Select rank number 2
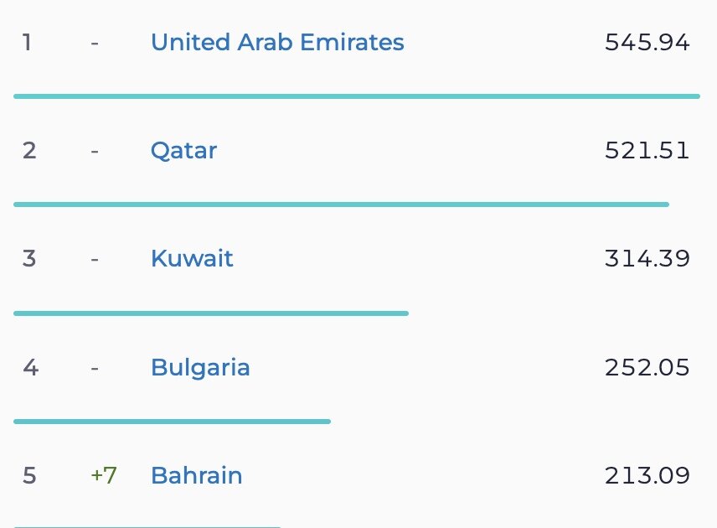Image resolution: width=717 pixels, height=528 pixels. [x=29, y=151]
